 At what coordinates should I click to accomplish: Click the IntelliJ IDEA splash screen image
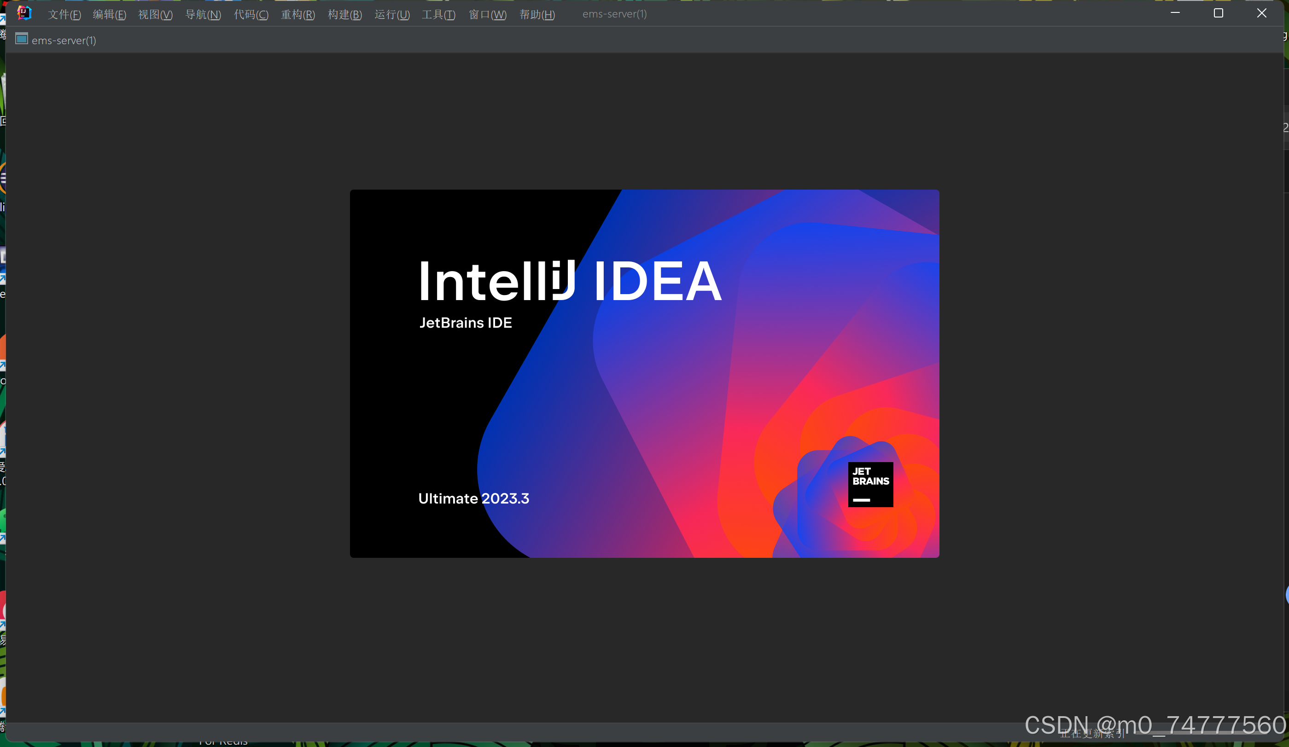coord(644,373)
